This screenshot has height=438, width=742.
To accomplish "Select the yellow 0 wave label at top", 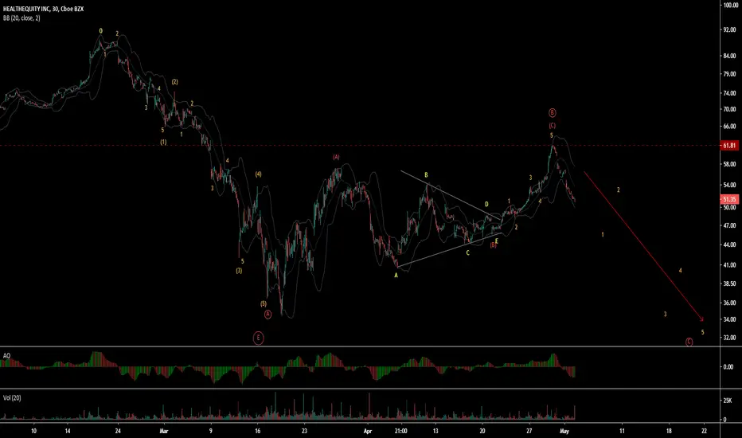I will (x=100, y=31).
